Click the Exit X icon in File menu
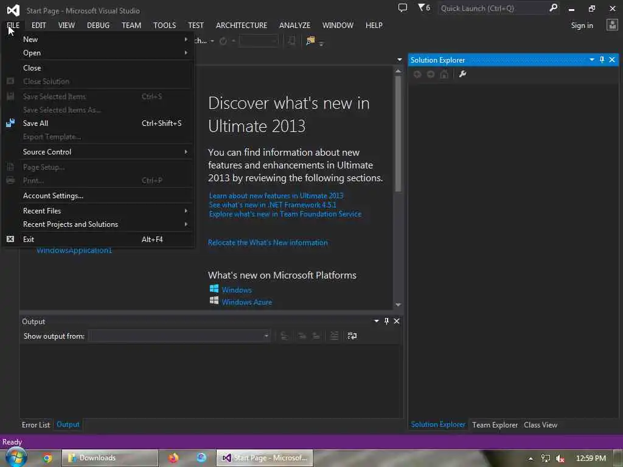Image resolution: width=623 pixels, height=467 pixels. [x=10, y=239]
